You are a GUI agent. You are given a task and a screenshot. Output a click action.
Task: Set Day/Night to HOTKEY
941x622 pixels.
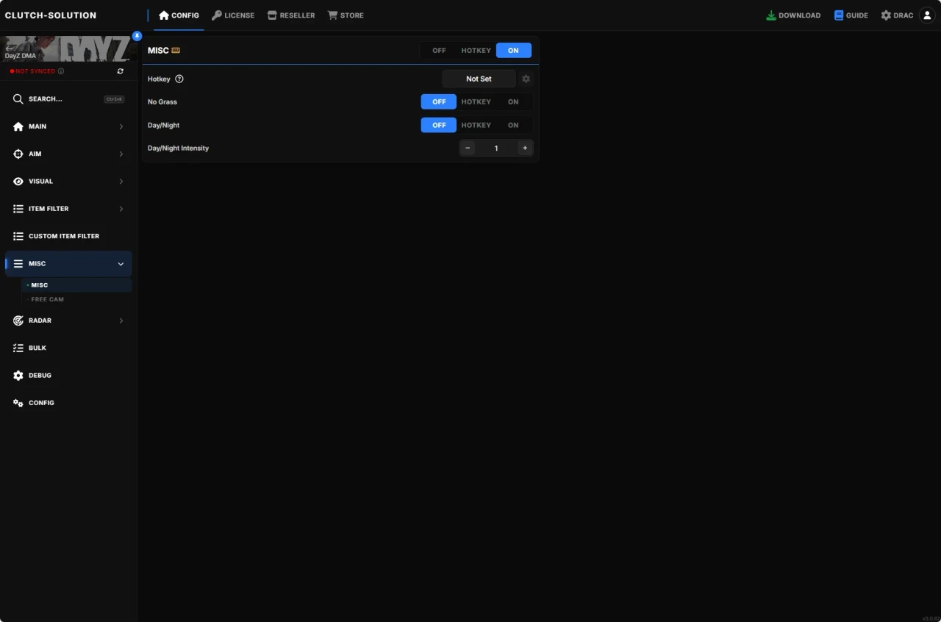coord(476,125)
